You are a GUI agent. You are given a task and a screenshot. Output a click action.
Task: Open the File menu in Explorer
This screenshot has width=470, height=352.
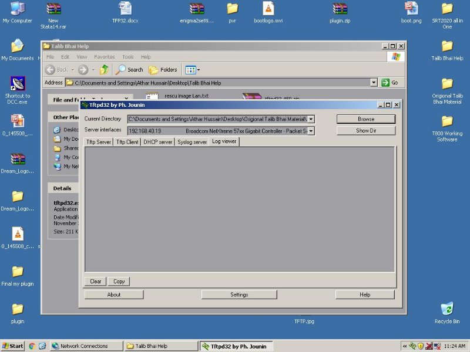pyautogui.click(x=50, y=56)
